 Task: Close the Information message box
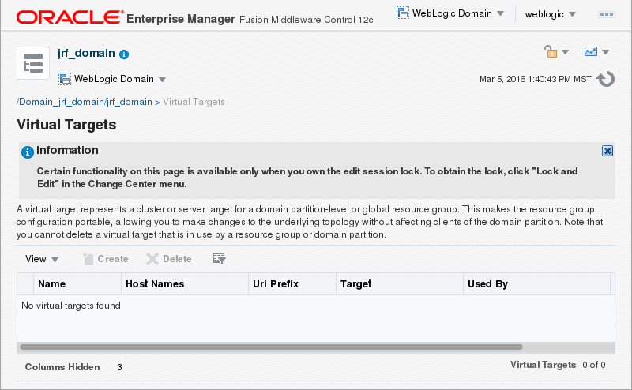608,151
